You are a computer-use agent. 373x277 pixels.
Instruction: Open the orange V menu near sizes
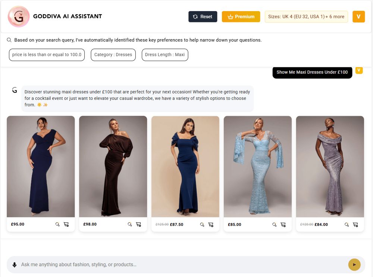(358, 17)
